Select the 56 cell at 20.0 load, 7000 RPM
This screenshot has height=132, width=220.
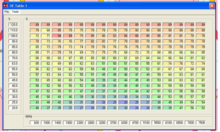tap(190, 108)
